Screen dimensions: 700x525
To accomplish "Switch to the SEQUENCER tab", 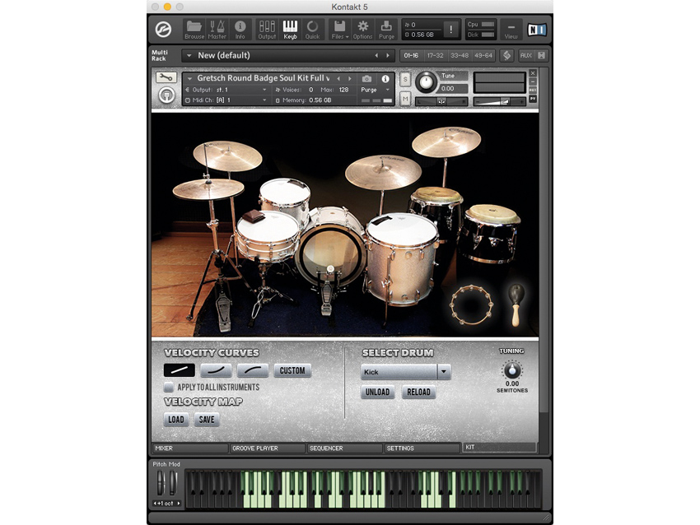I will [x=344, y=448].
